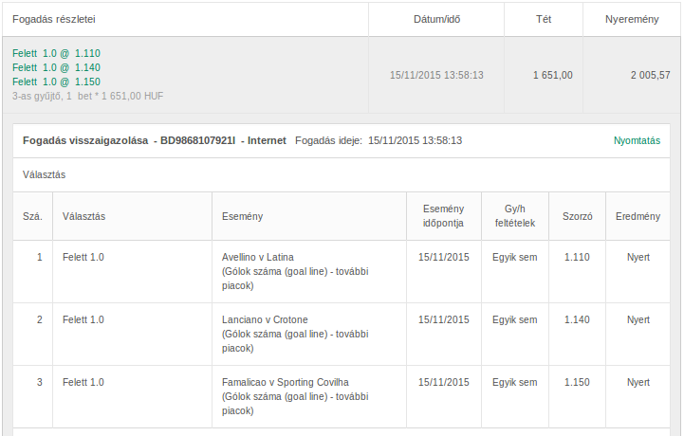Click the Nyeremény column header
Viewport: 684px width, 436px height.
[632, 19]
